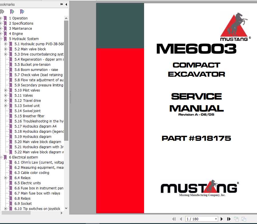This screenshot has width=257, height=224.
Task: Click bookmark icon beside 5.15 Breather filter
Action: point(11,116)
